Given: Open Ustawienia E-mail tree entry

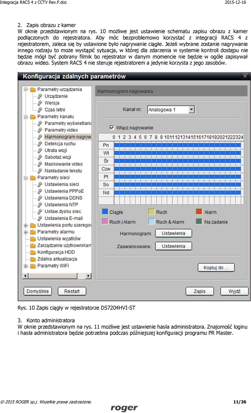Looking at the screenshot, I should click(x=64, y=218).
